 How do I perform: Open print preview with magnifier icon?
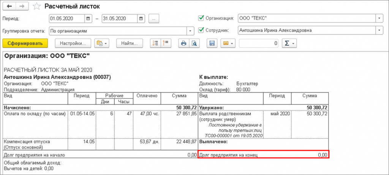coord(194,43)
